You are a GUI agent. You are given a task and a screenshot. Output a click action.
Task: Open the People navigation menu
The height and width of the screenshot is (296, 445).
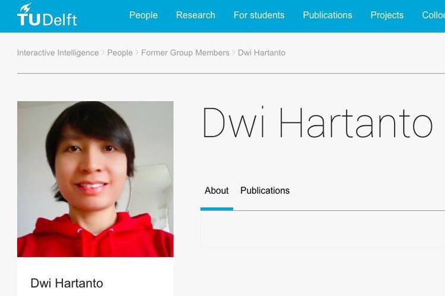pyautogui.click(x=144, y=15)
